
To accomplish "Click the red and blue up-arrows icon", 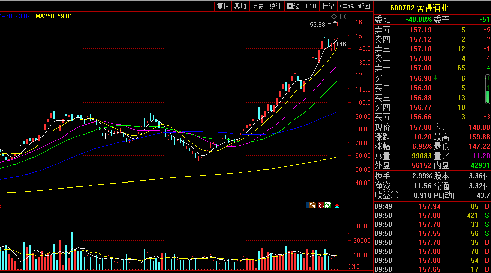I will click(x=337, y=206).
